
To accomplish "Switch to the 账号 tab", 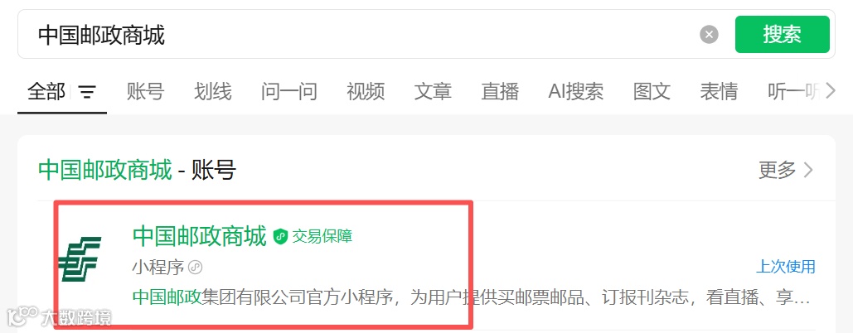I will [145, 91].
